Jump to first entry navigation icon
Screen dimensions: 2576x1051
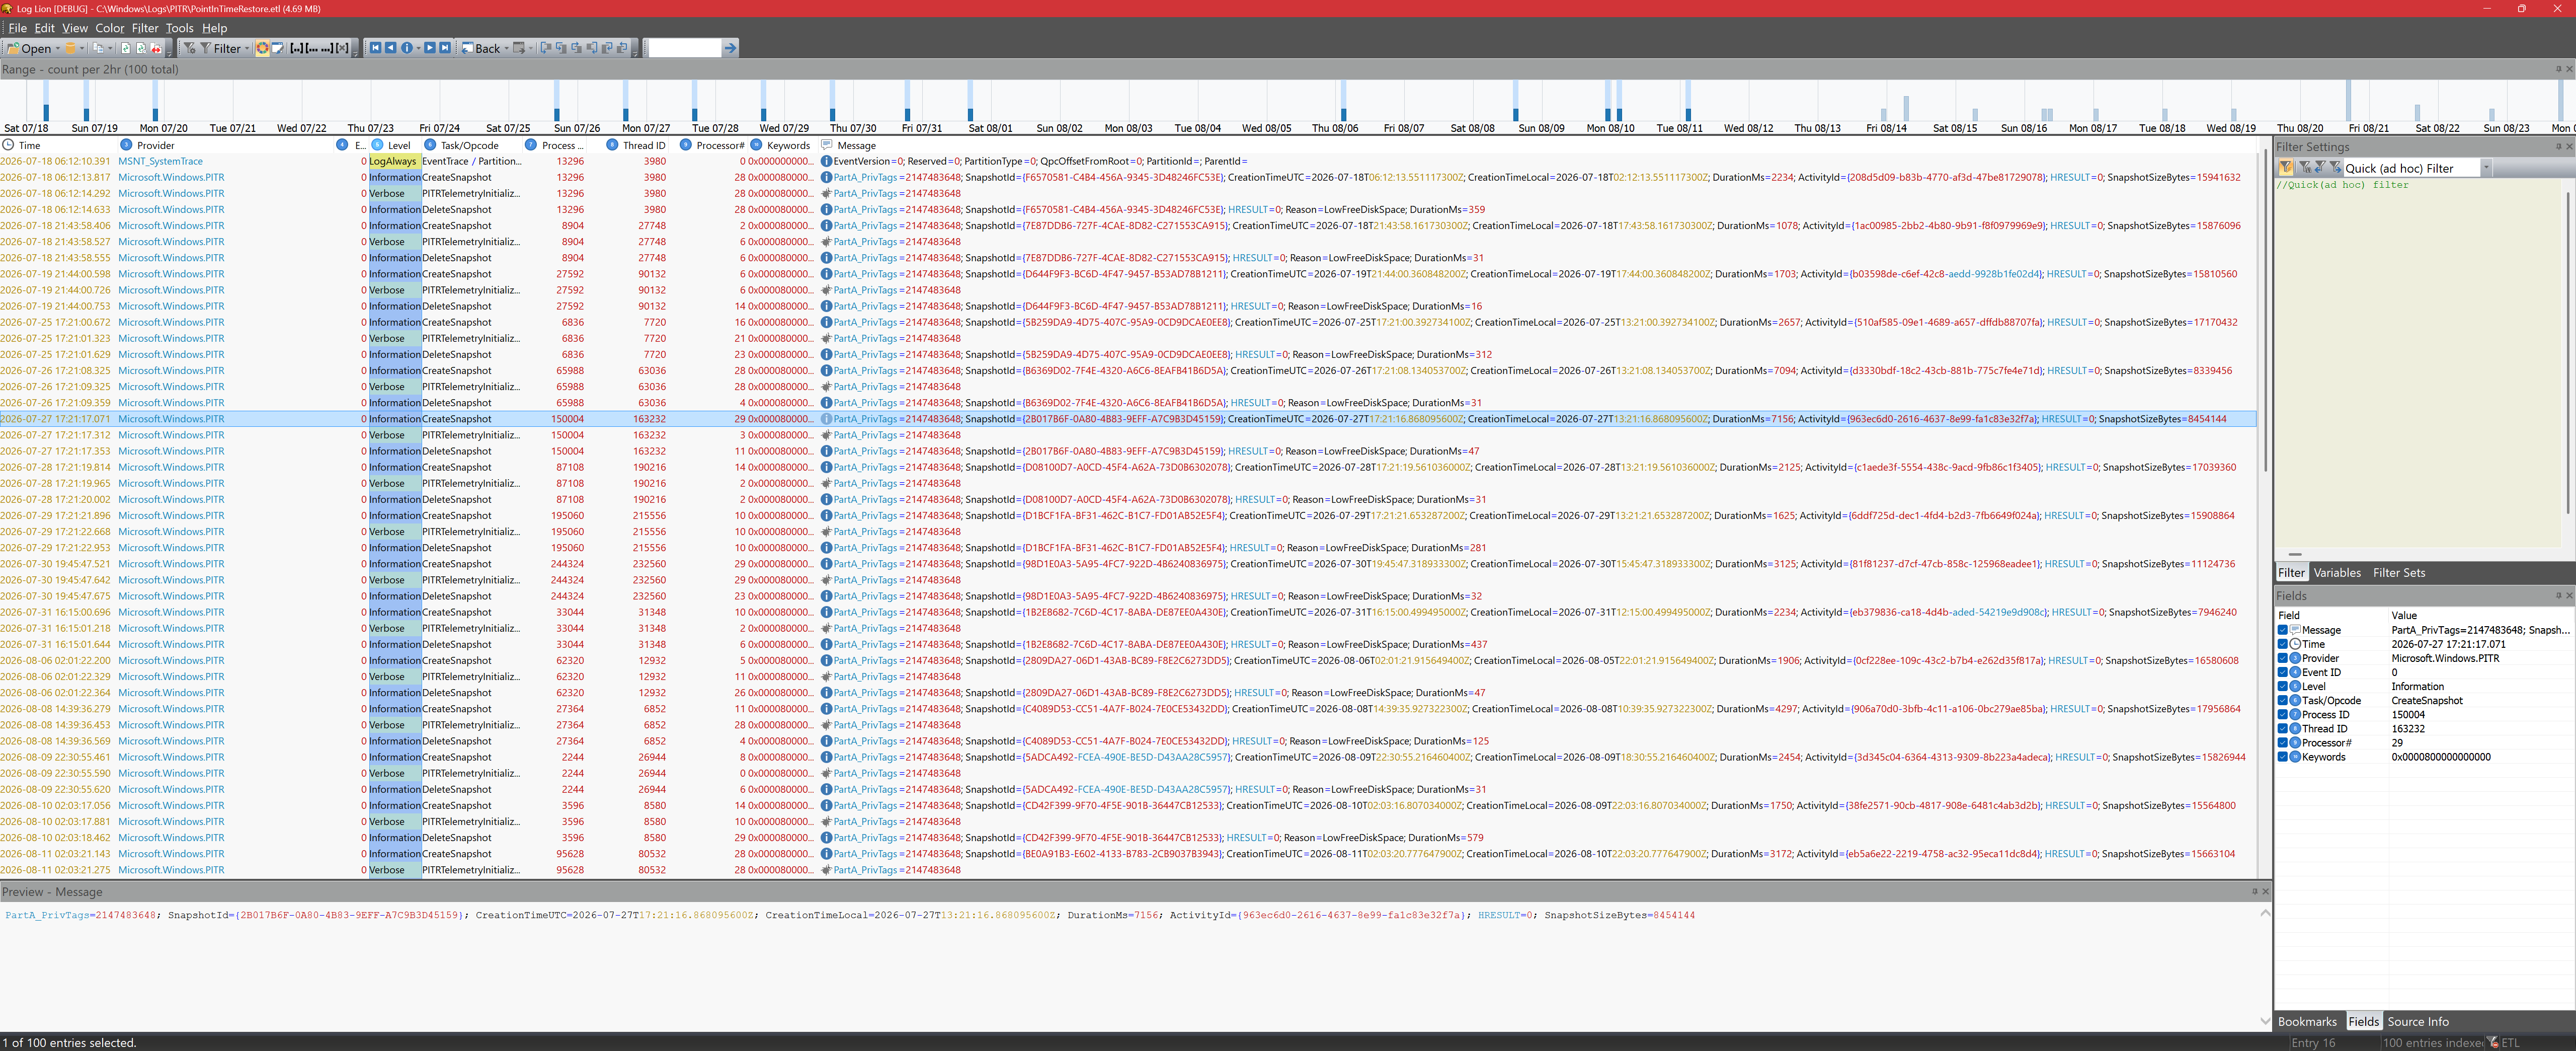pyautogui.click(x=376, y=48)
